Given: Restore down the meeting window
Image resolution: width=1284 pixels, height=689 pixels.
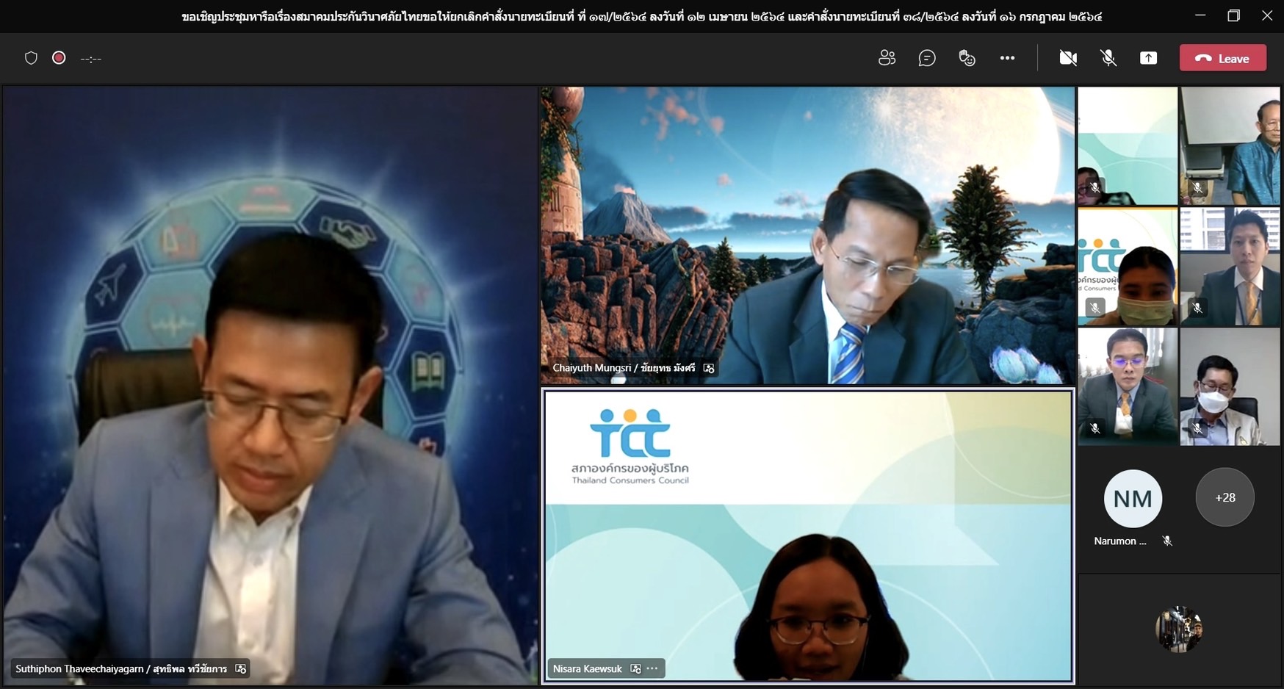Looking at the screenshot, I should click(1233, 15).
